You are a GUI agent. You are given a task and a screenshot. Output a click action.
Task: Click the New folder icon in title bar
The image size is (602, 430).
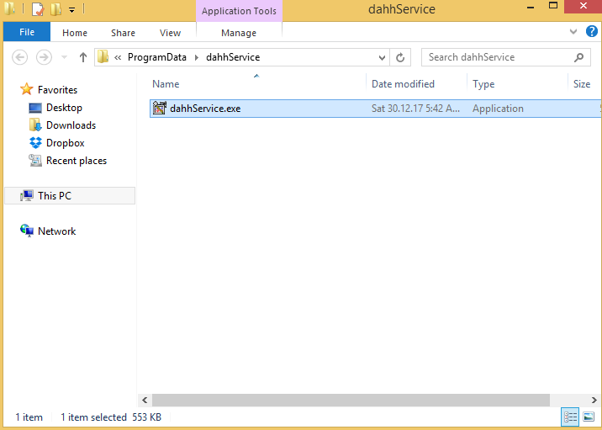(x=55, y=10)
